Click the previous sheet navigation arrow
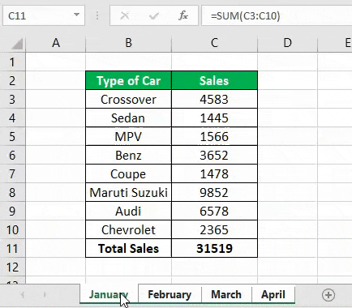Screen dimensions: 352x308 [x=23, y=295]
